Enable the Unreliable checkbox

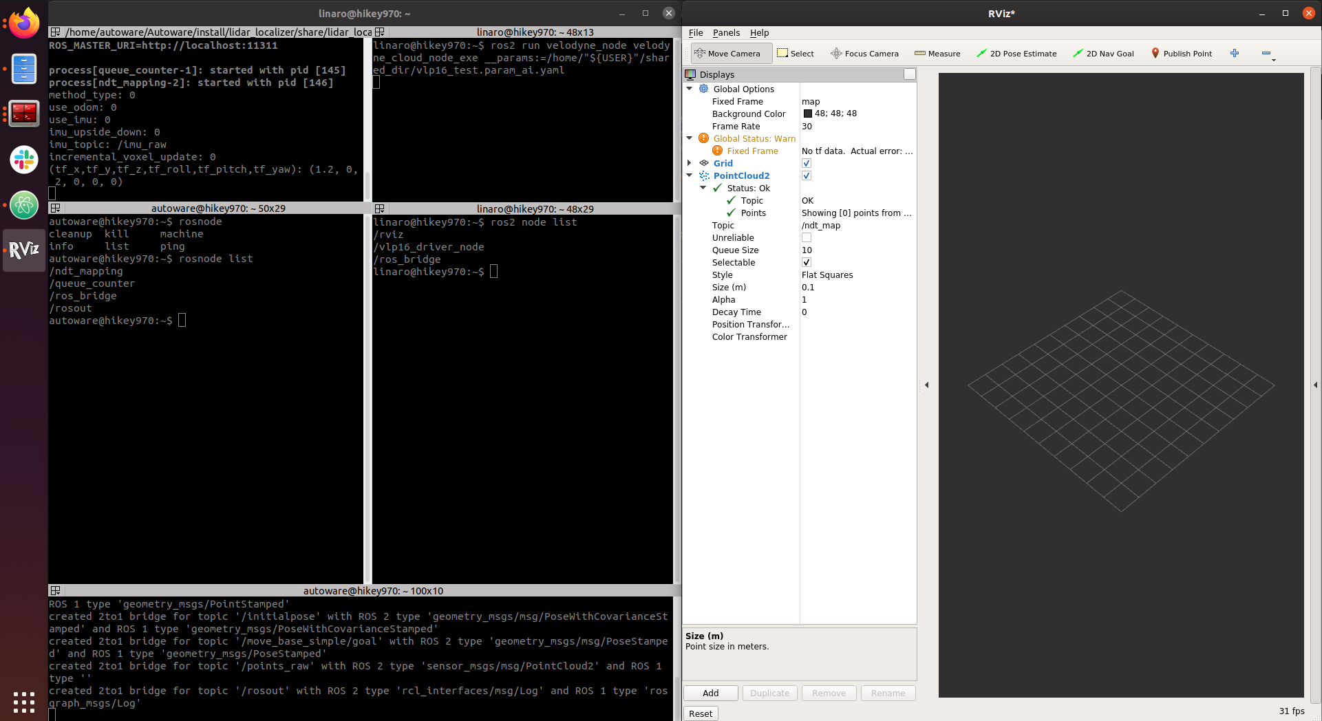807,238
